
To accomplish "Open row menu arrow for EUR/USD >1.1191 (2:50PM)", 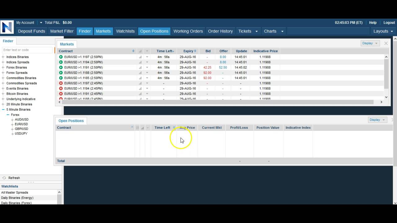I will click(x=147, y=68).
